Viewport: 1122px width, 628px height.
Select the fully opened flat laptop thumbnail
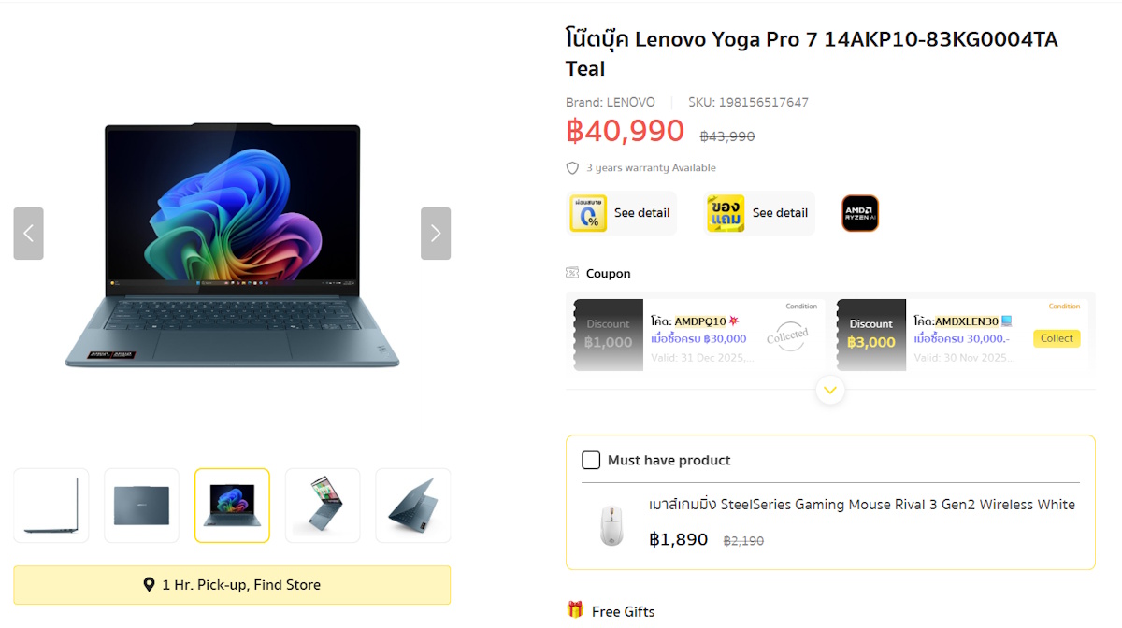(323, 506)
